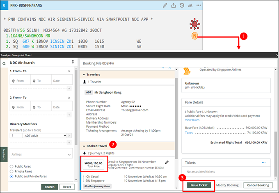Click the ADT badge beside Mr Sanghoon Kang
Image resolution: width=279 pixels, height=193 pixels.
click(x=89, y=92)
